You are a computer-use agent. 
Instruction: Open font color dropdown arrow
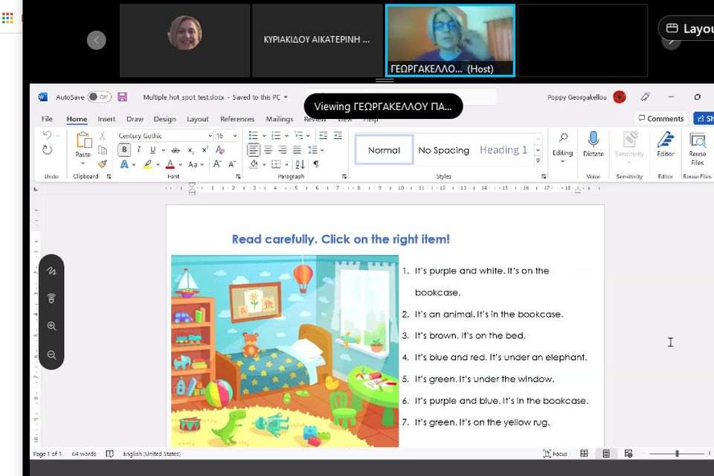click(180, 164)
